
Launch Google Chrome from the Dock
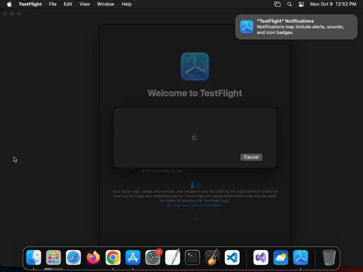[113, 257]
